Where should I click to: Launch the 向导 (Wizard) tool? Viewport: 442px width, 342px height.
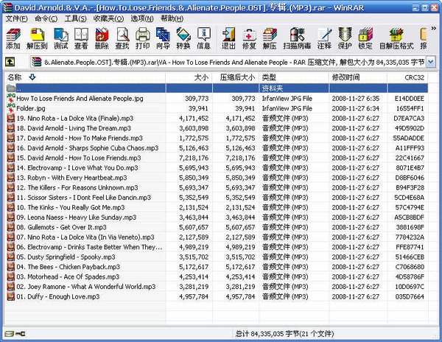click(x=163, y=38)
